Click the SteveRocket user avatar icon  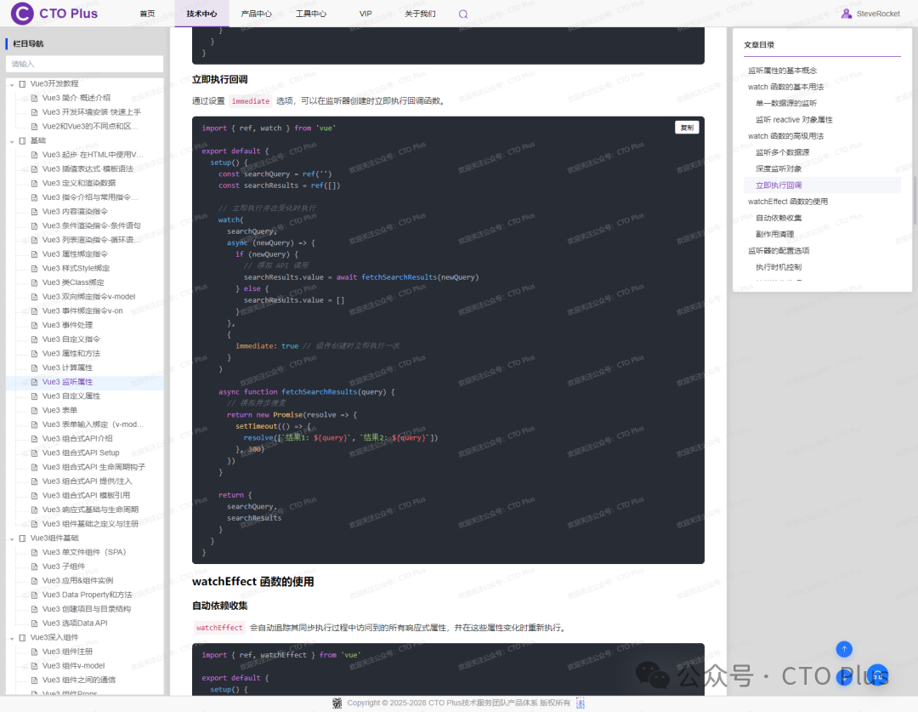click(x=847, y=14)
